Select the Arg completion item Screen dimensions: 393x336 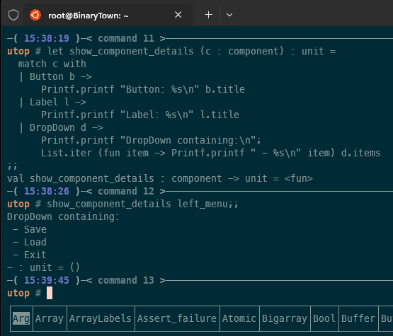pos(21,318)
